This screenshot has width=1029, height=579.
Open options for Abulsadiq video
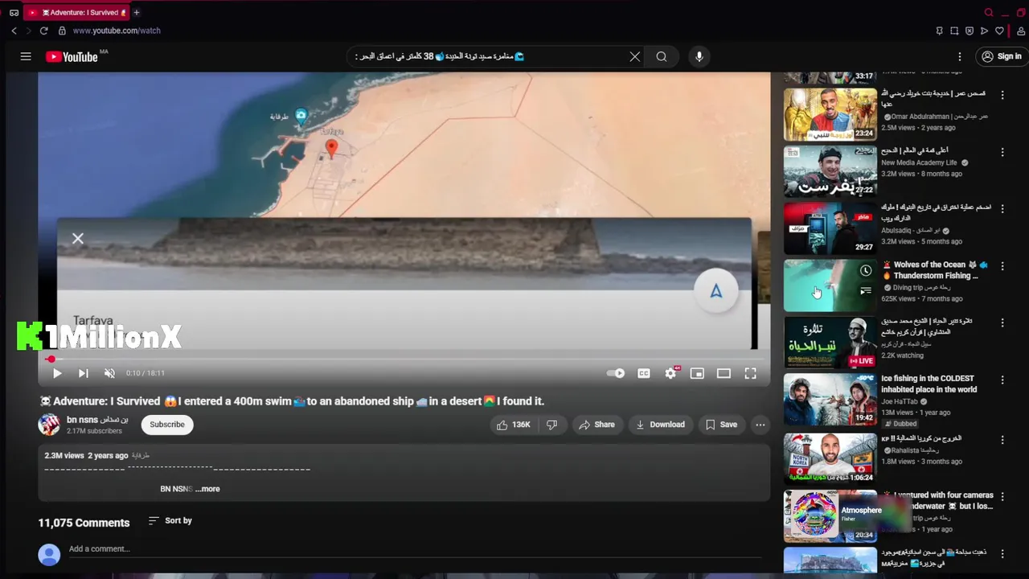point(1002,209)
